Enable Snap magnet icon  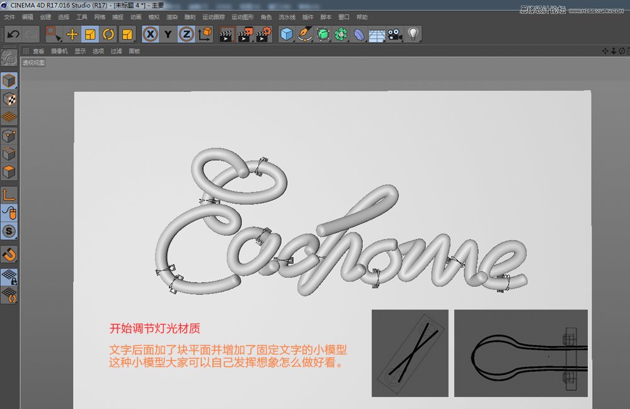[x=9, y=254]
